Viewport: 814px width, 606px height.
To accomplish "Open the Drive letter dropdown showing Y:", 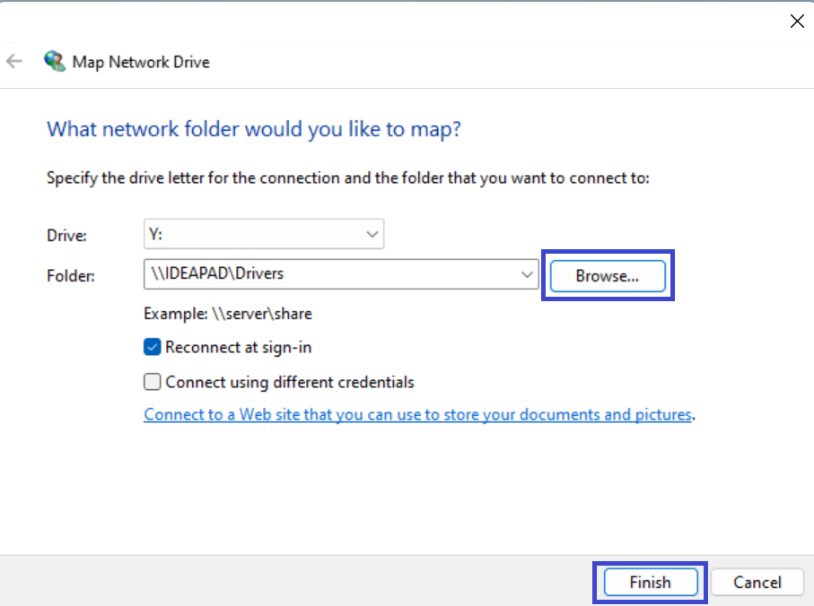I will click(x=263, y=235).
